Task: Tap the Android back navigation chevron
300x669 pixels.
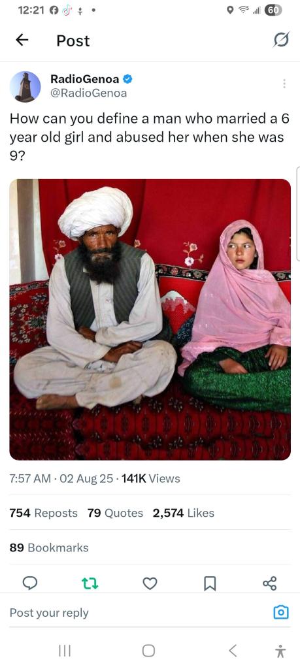Action: [233, 651]
